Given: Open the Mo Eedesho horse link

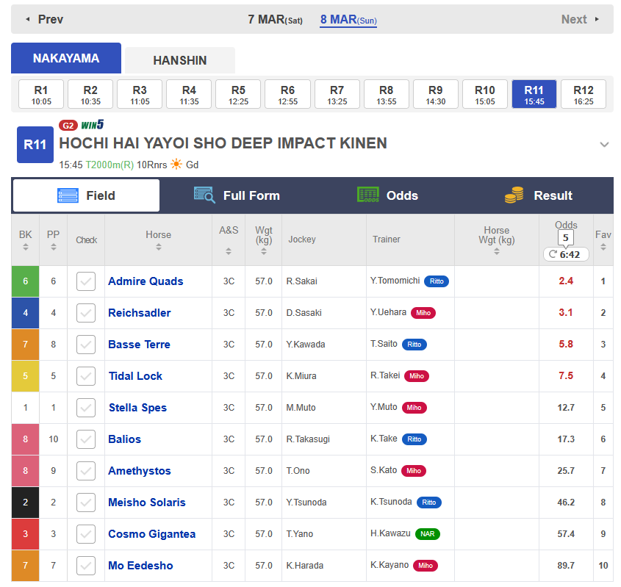Looking at the screenshot, I should [x=140, y=566].
